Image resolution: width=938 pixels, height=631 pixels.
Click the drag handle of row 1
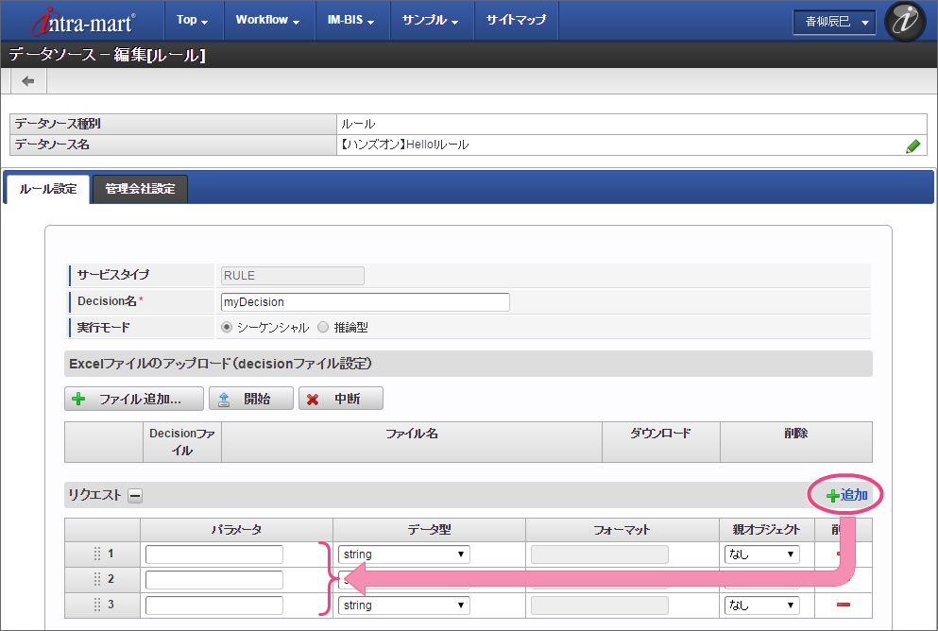96,554
